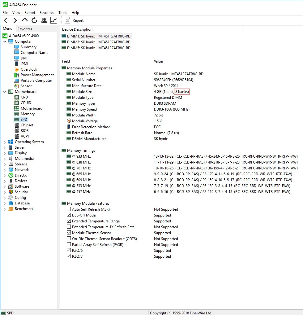Select Summary icon in tree
Image resolution: width=303 pixels, height=315 pixels.
point(17,47)
